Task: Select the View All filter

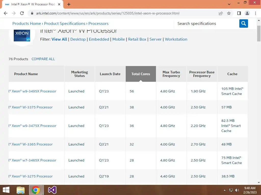Action: 59,39
